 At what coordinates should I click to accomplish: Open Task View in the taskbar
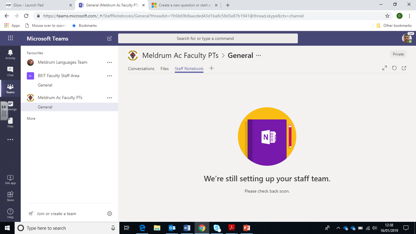127,228
